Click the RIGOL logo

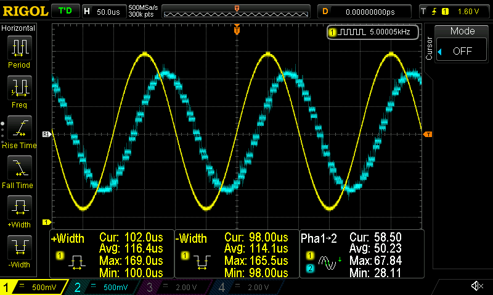tap(25, 11)
